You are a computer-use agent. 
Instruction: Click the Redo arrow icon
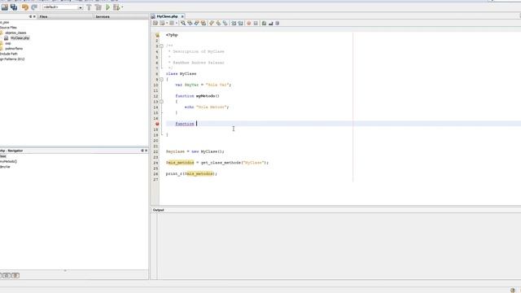click(x=34, y=7)
